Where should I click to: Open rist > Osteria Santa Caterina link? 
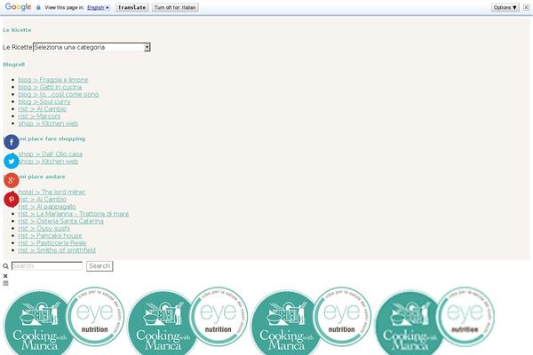[60, 221]
